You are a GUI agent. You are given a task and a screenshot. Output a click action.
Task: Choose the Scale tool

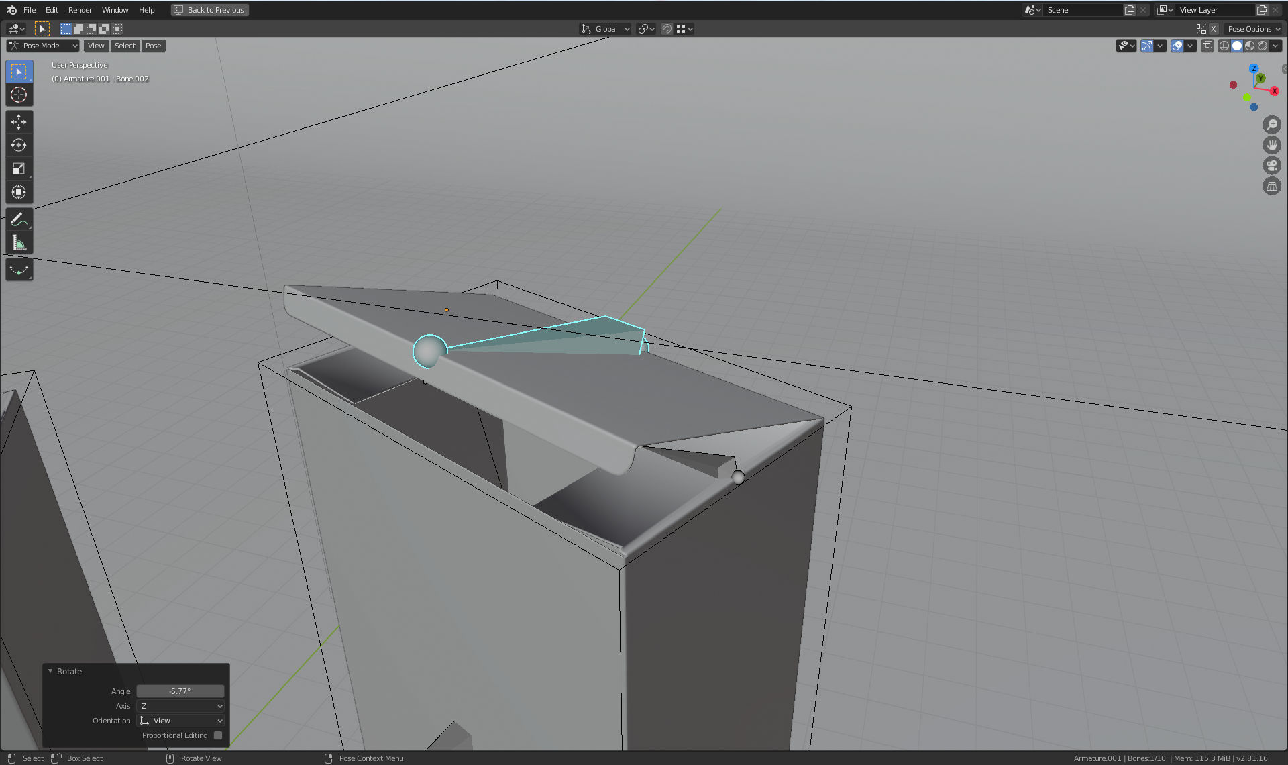19,168
